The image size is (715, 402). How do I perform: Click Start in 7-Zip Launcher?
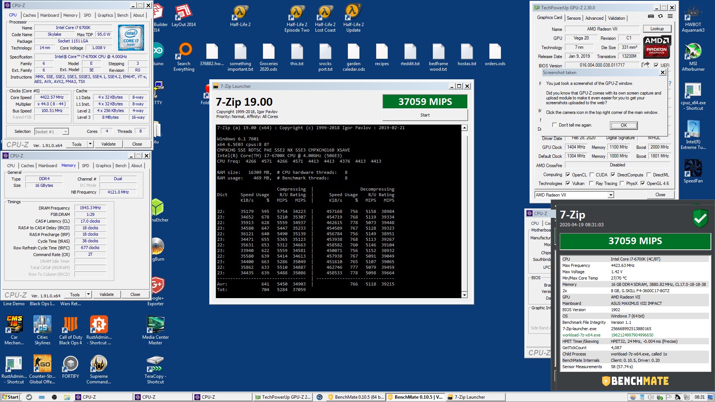(425, 115)
